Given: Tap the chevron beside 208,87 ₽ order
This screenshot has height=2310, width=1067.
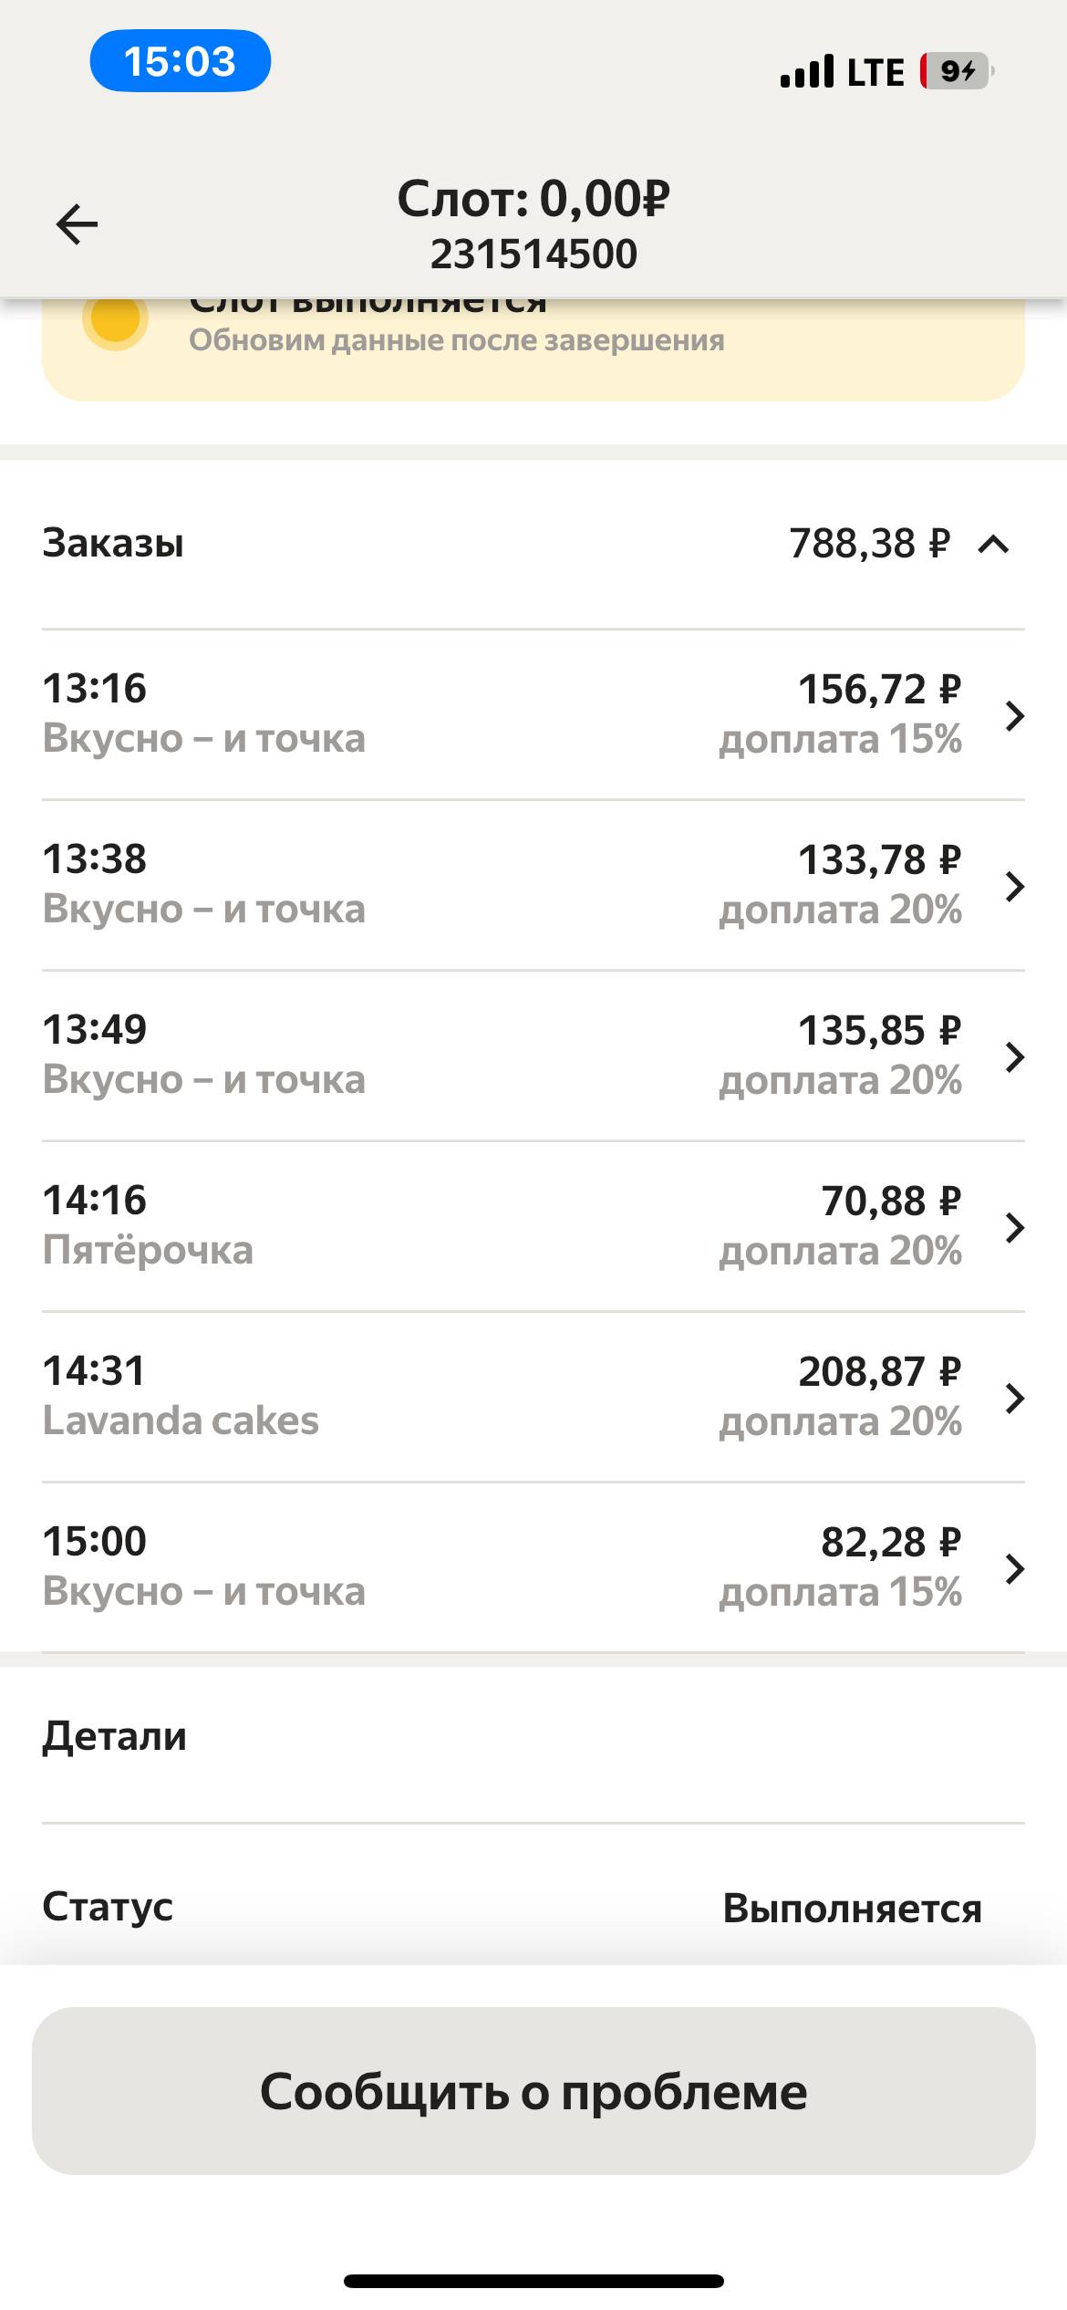Looking at the screenshot, I should coord(1014,1398).
